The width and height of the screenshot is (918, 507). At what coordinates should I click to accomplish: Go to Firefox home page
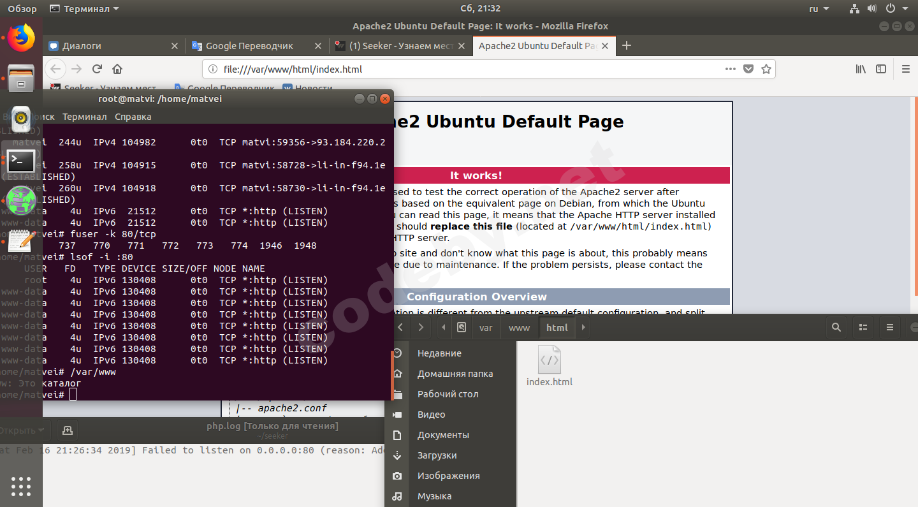pos(117,69)
